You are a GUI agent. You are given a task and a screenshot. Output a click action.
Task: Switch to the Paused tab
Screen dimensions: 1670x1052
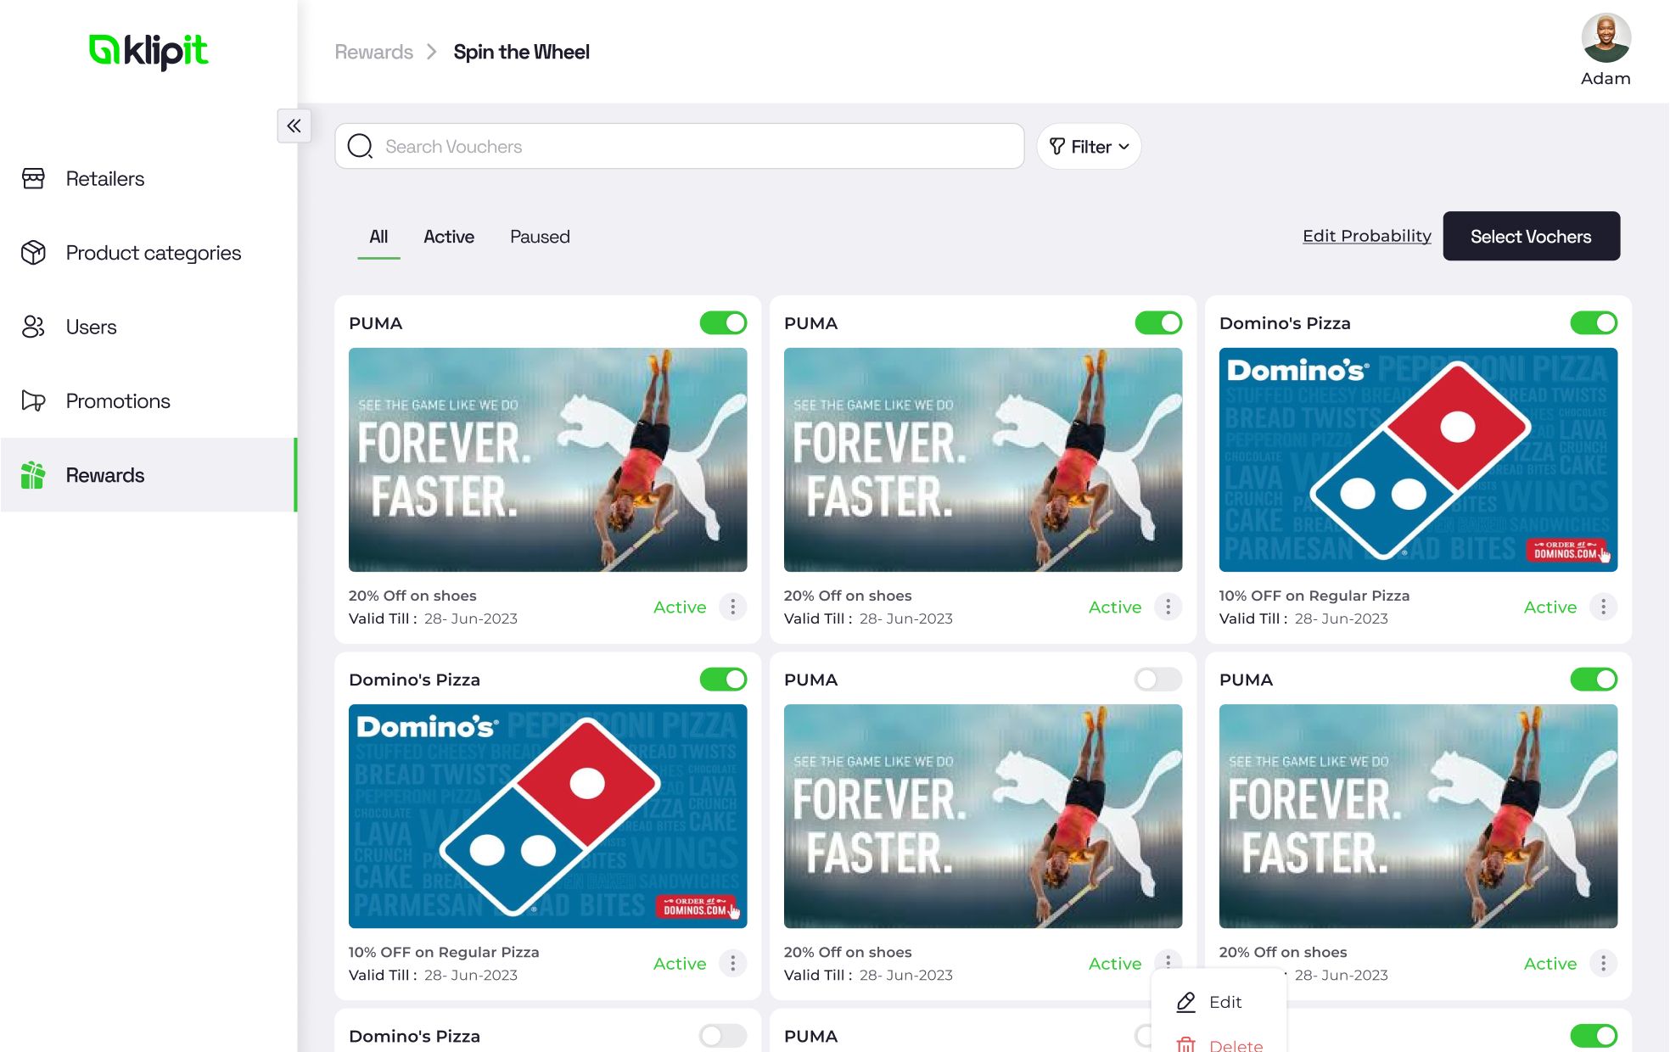[x=540, y=237]
